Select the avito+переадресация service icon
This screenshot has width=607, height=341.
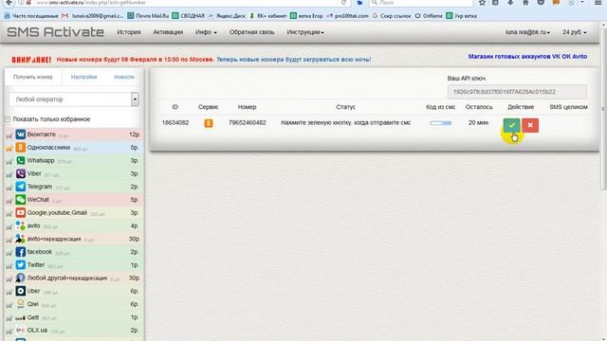click(21, 239)
